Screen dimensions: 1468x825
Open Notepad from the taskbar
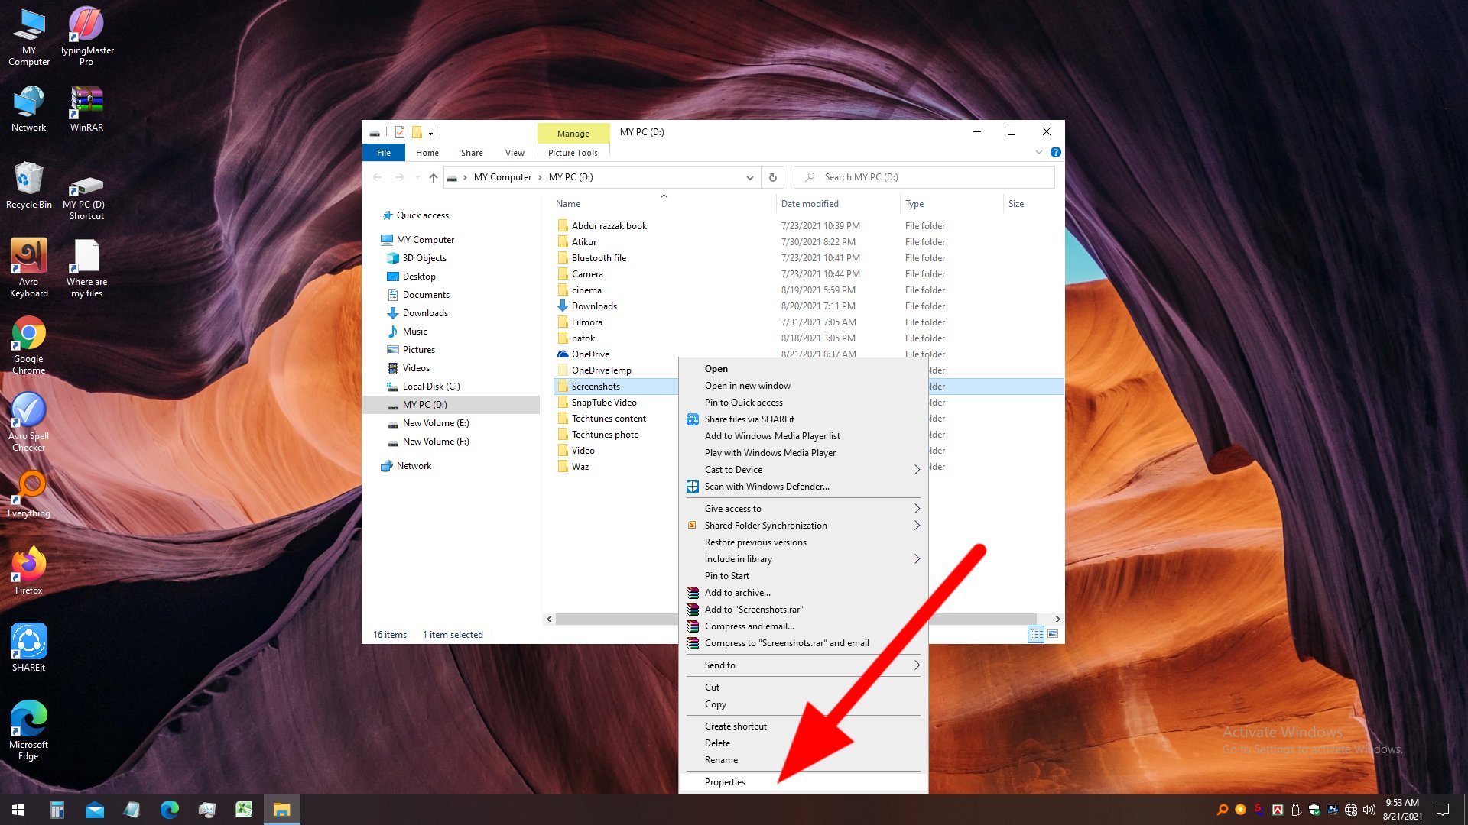coord(131,809)
